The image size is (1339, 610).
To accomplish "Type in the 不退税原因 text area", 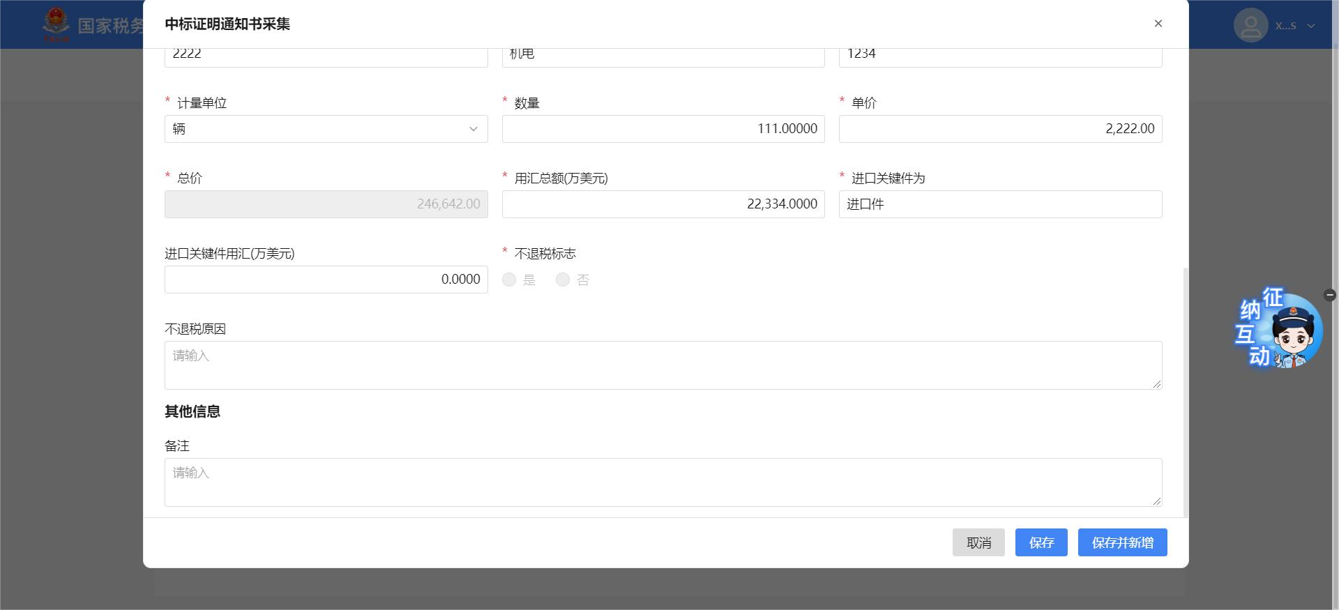I will click(663, 365).
